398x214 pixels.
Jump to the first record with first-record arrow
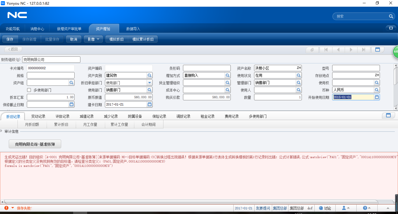(325, 49)
